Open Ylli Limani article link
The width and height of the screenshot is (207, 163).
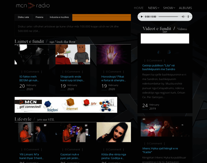[31, 156]
